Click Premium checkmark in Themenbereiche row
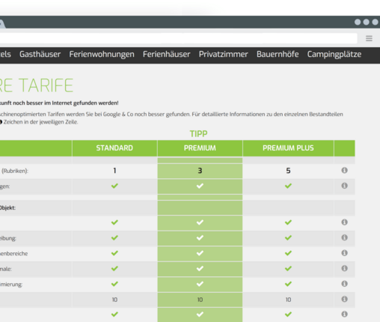 200,253
